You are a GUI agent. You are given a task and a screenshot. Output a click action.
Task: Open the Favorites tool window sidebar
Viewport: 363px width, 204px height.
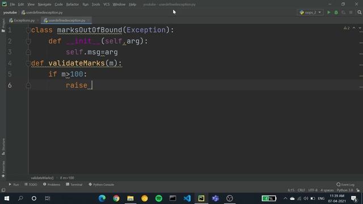3,169
